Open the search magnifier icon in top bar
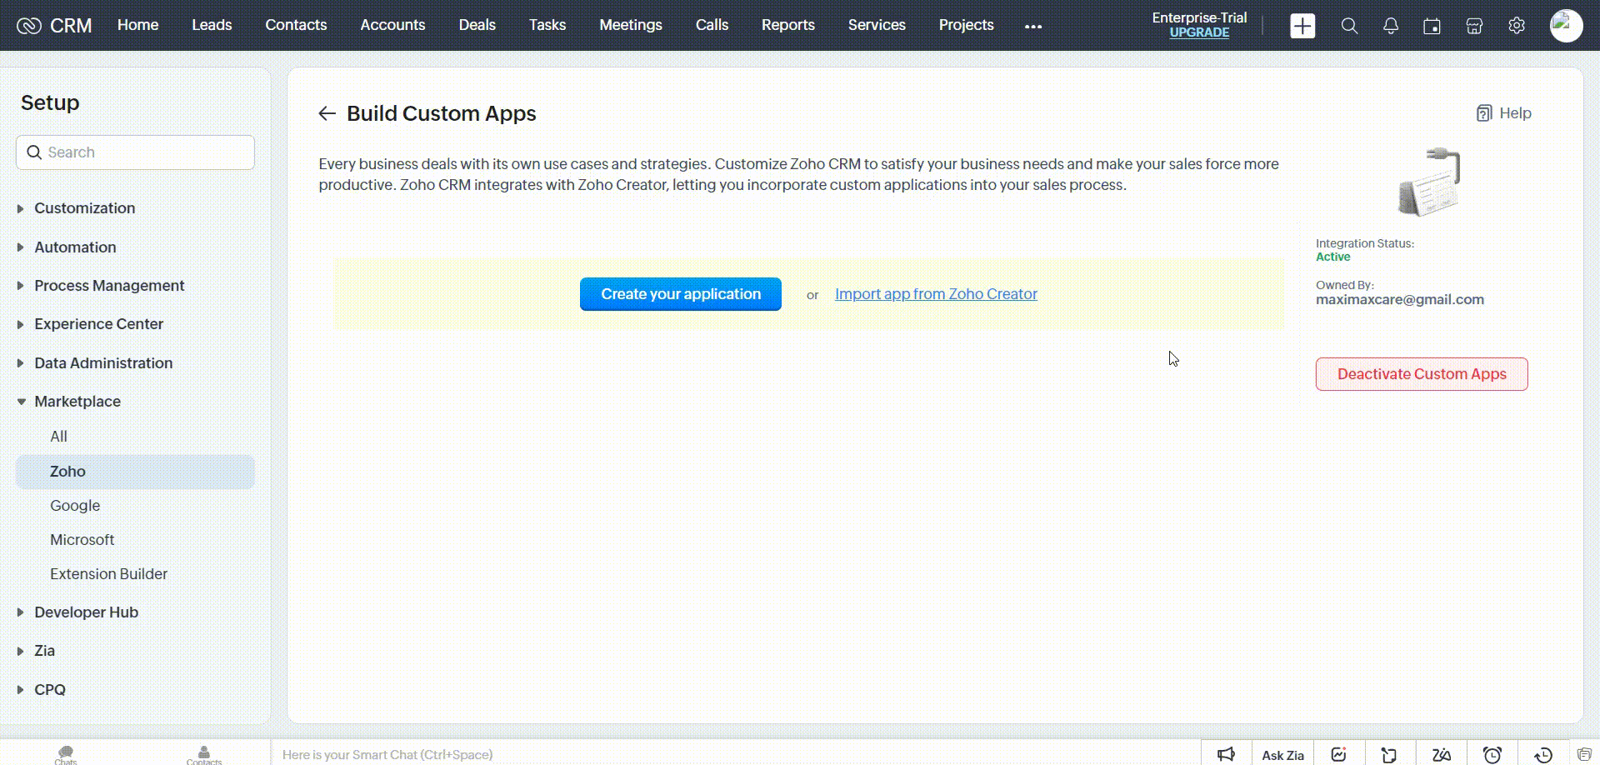1600x765 pixels. (1349, 26)
